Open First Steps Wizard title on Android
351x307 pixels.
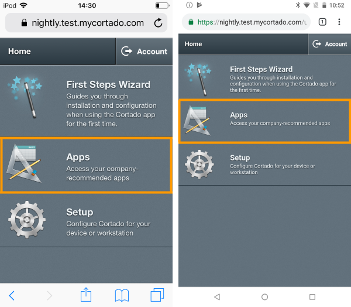tap(261, 69)
